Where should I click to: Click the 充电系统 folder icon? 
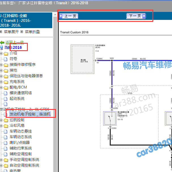coord(6,82)
